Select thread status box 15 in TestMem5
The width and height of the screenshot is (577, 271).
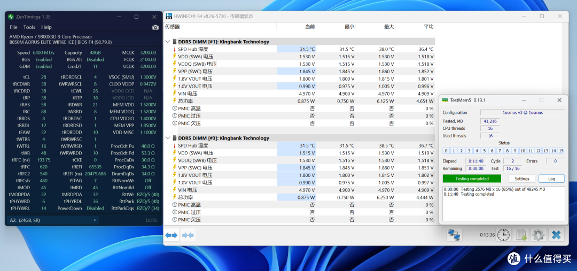pyautogui.click(x=561, y=151)
